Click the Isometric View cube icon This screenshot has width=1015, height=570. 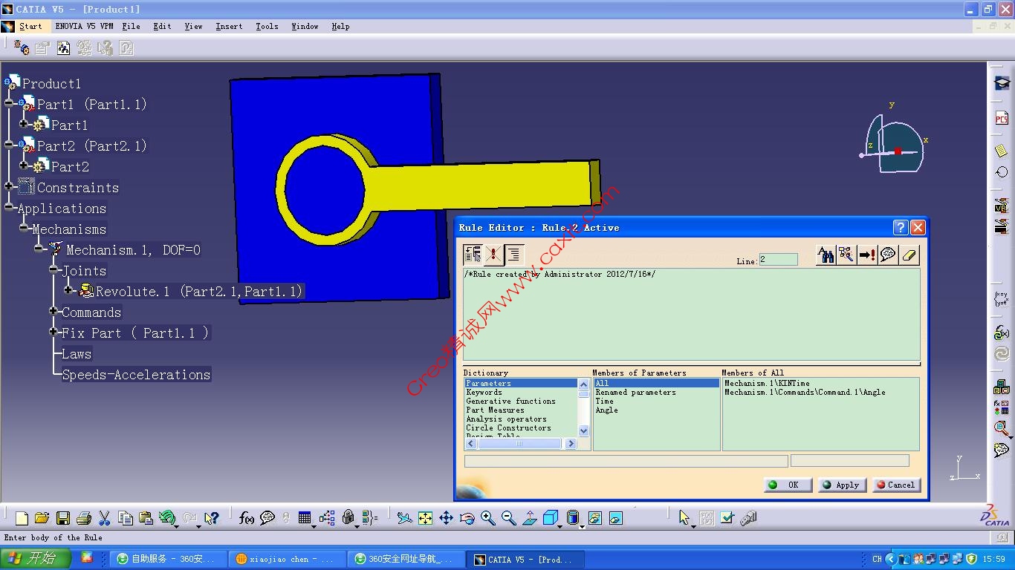551,518
